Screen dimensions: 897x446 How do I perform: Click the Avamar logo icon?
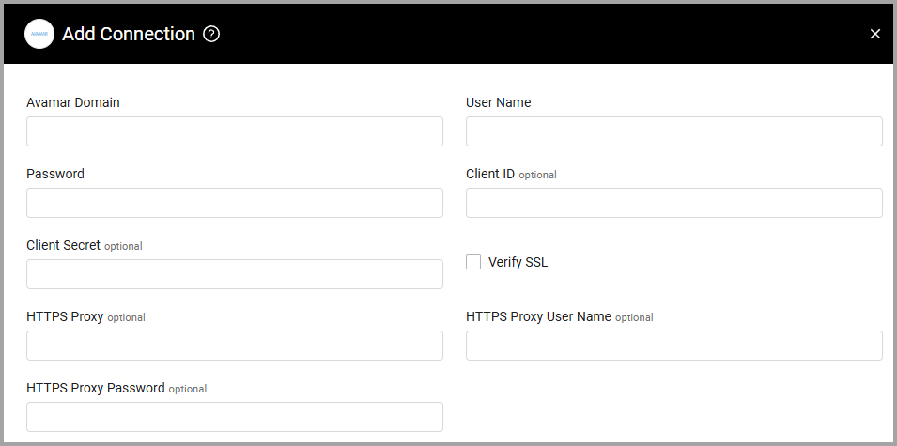39,34
